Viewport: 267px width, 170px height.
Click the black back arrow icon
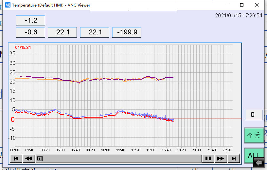click(259, 162)
